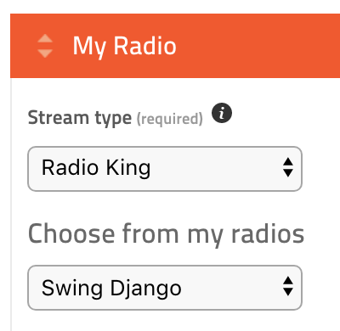Click the reorder arrows icon beside My Radio
Viewport: 340px width, 331px height.
[x=45, y=46]
